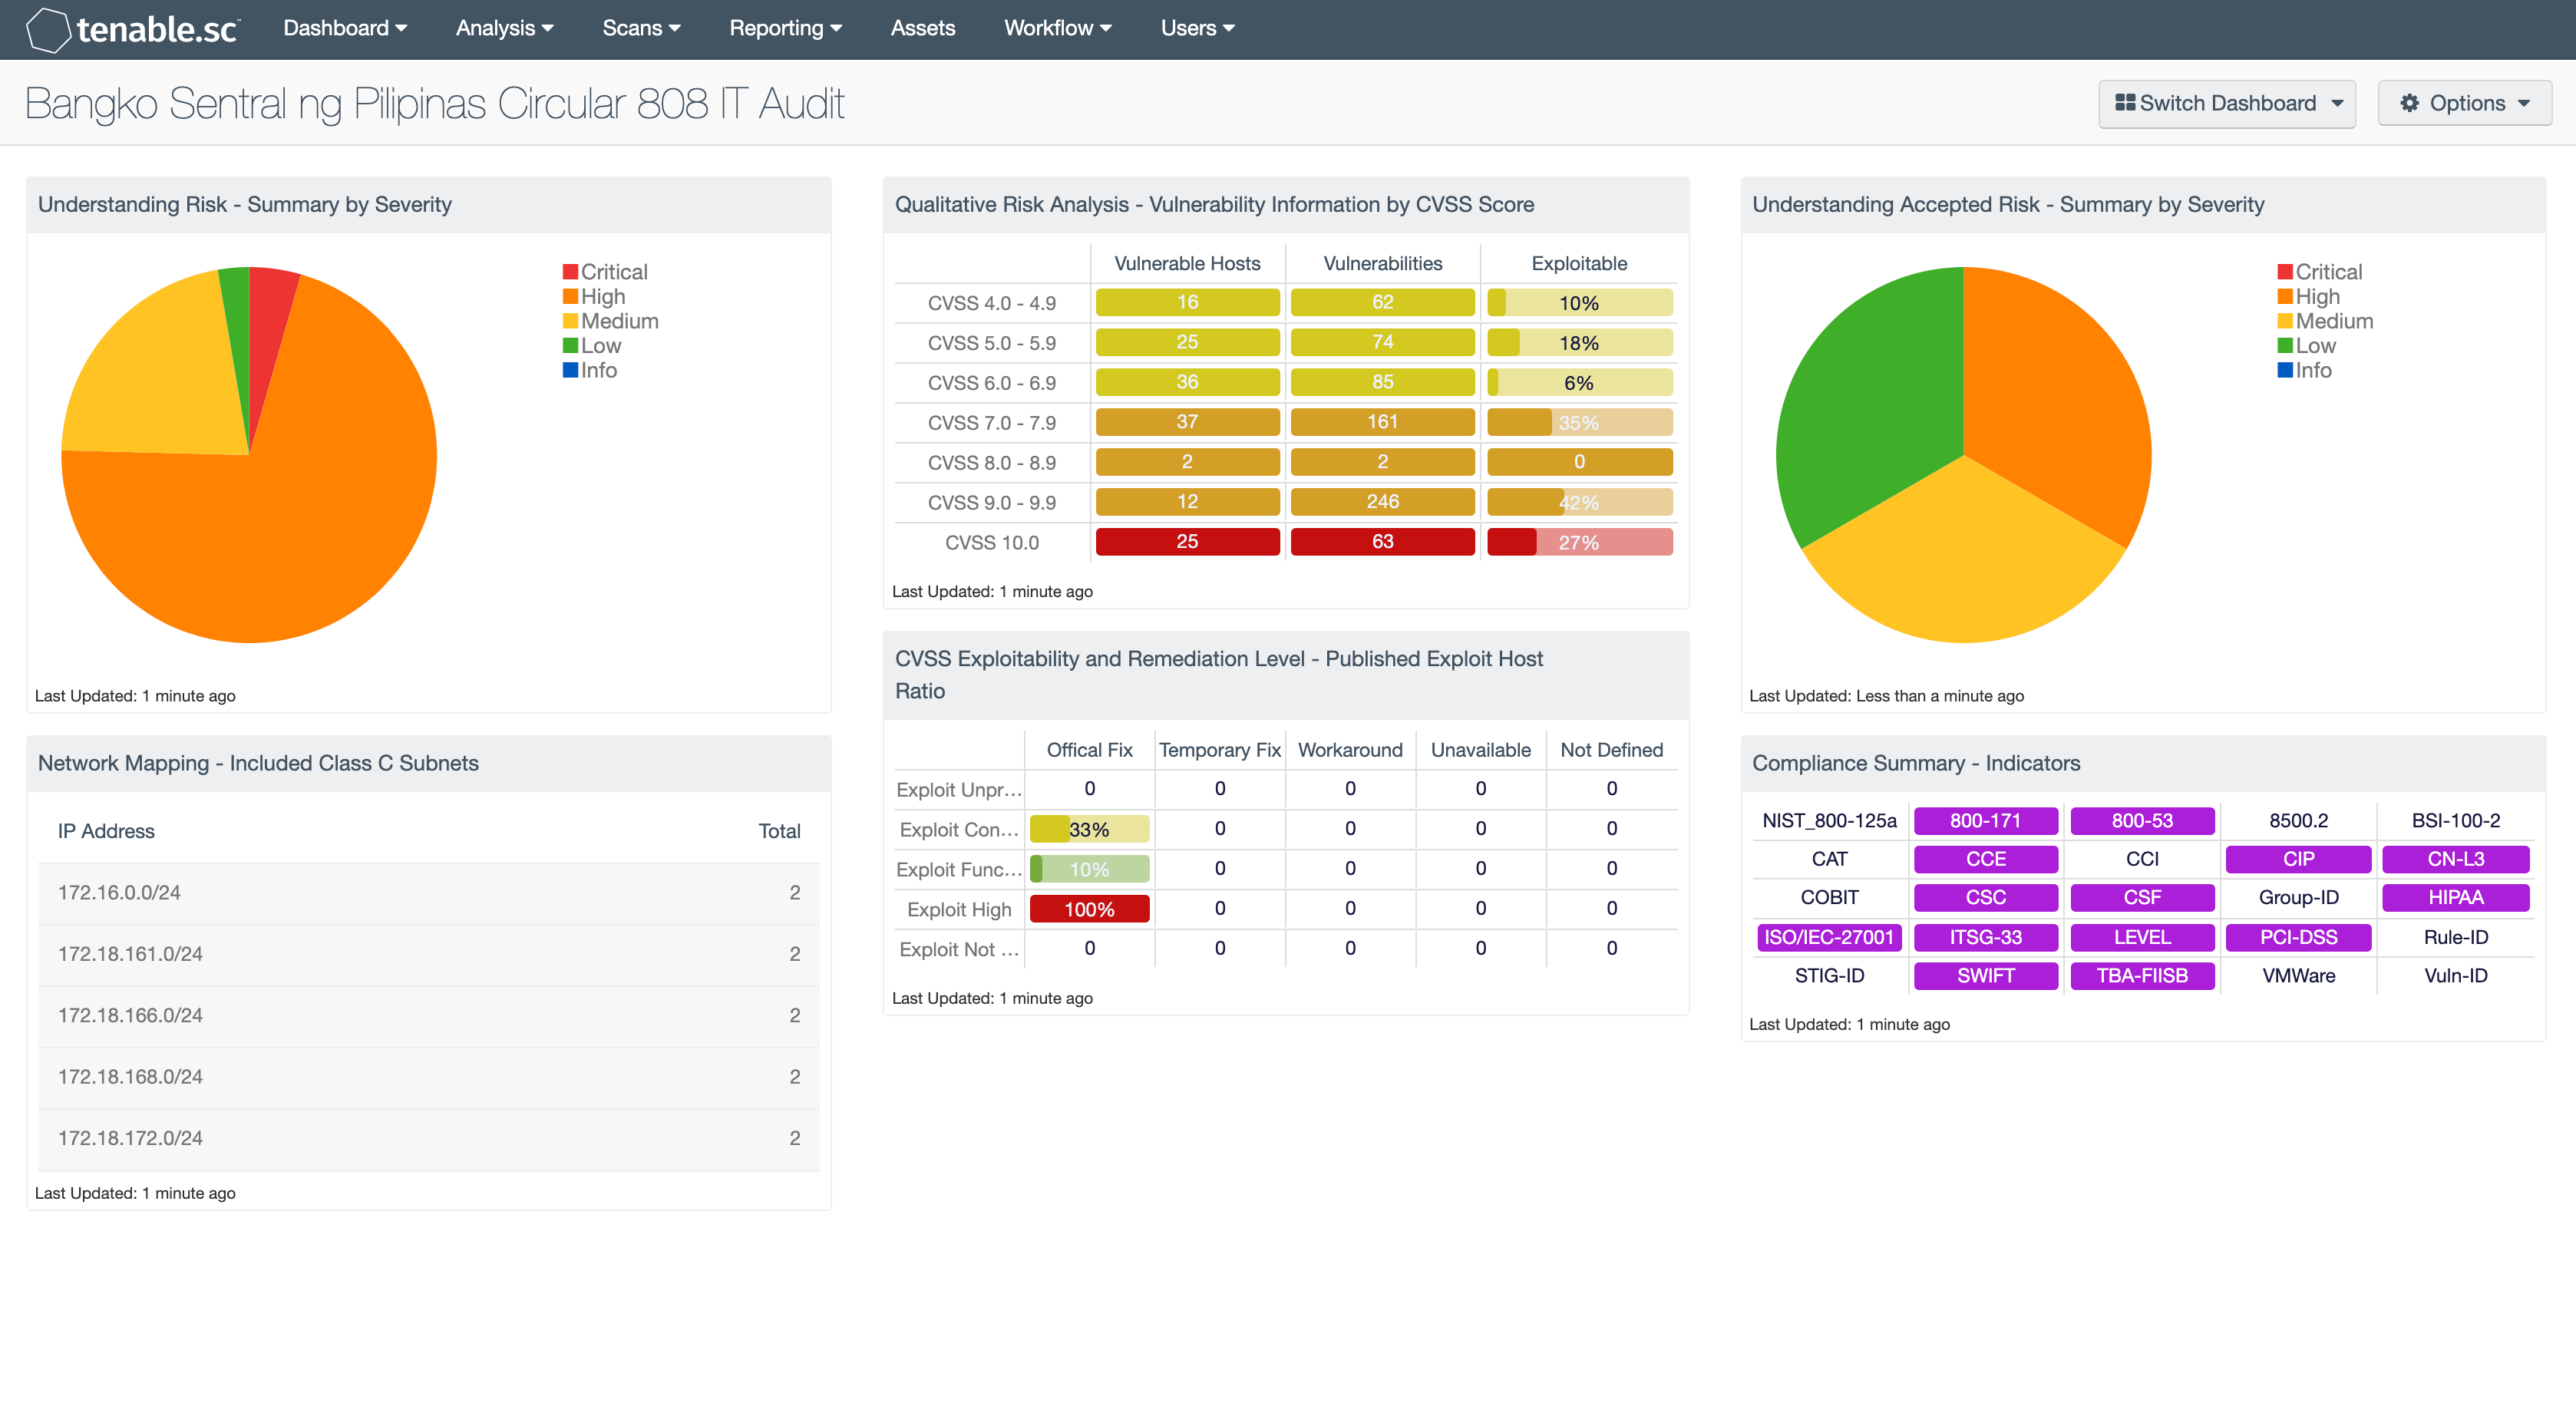The width and height of the screenshot is (2576, 1406).
Task: Click the orange High slice of Understanding Risk pie
Action: (290, 520)
